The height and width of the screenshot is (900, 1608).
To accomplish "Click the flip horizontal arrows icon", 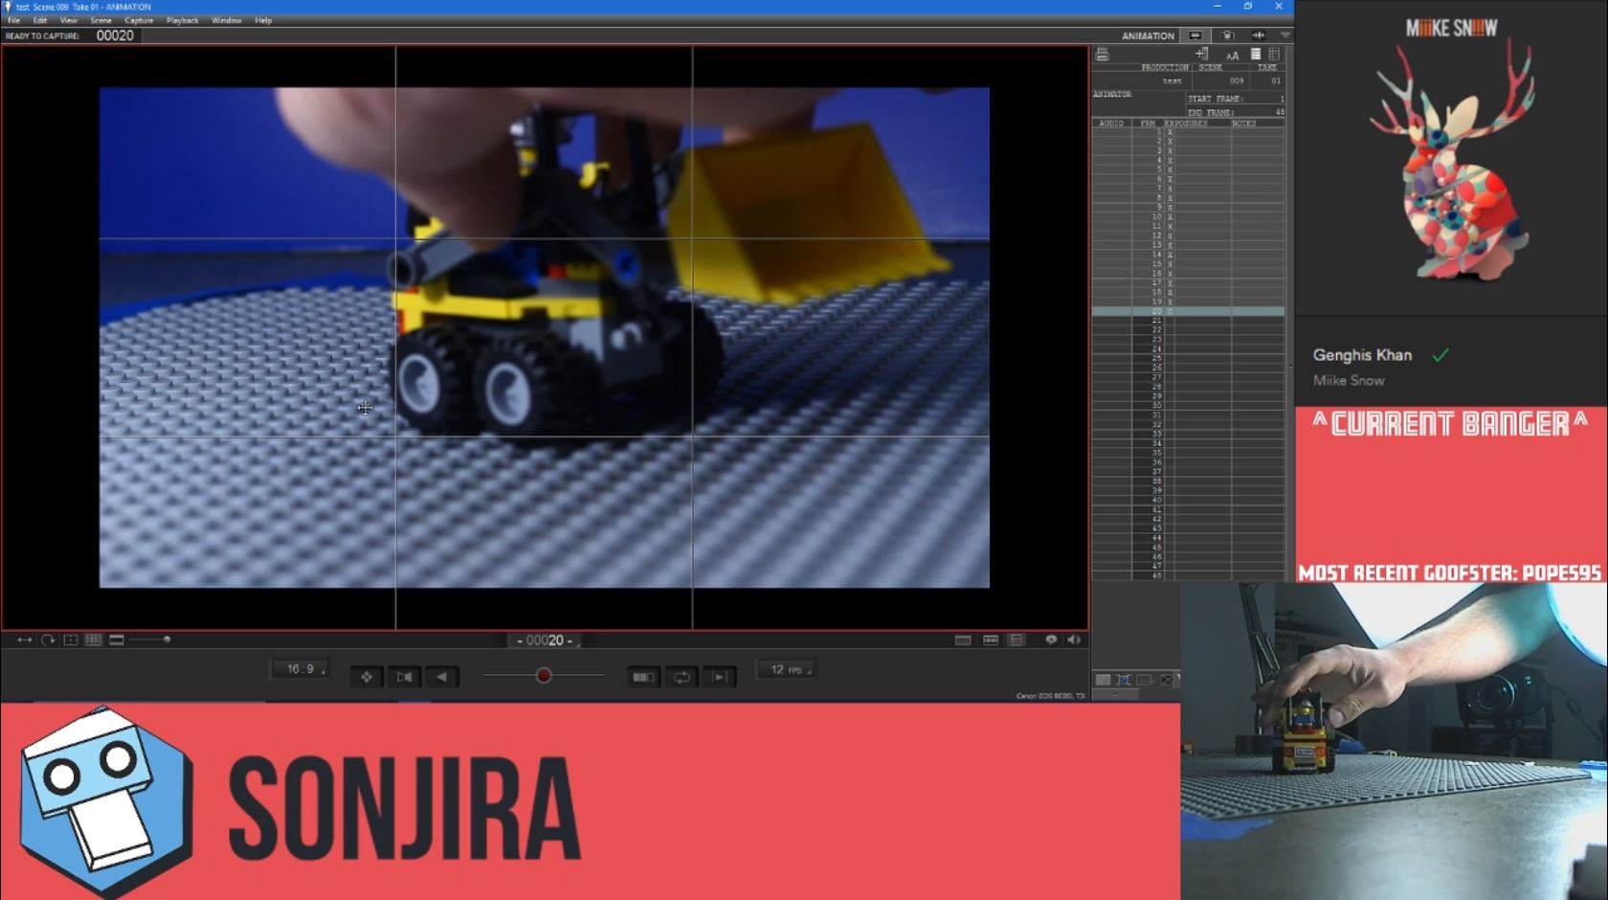I will tap(25, 640).
